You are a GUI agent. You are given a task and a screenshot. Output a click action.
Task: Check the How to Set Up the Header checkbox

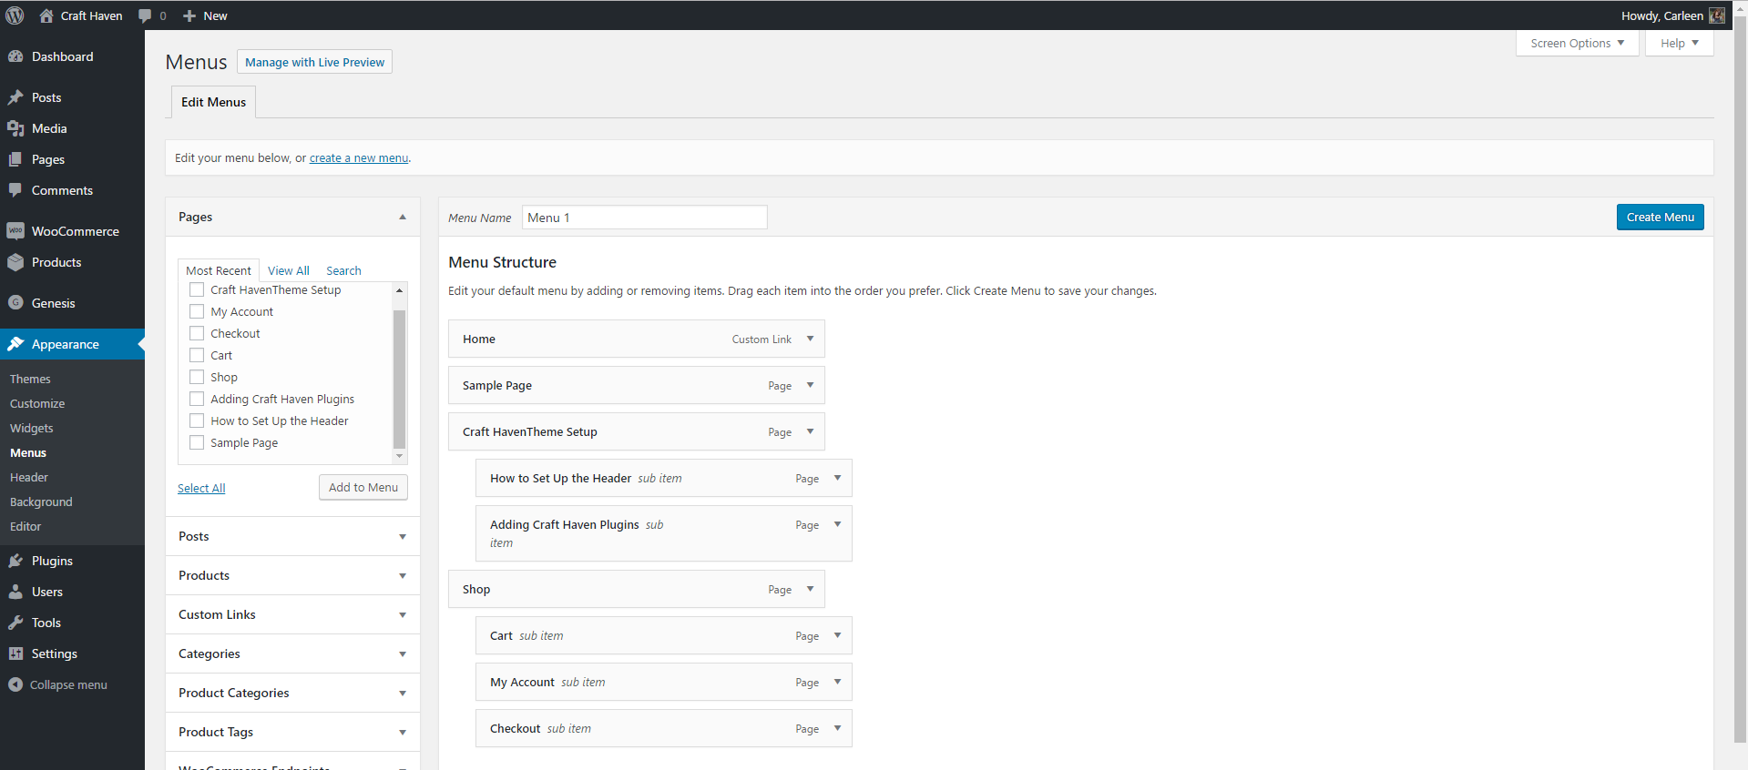click(x=197, y=420)
